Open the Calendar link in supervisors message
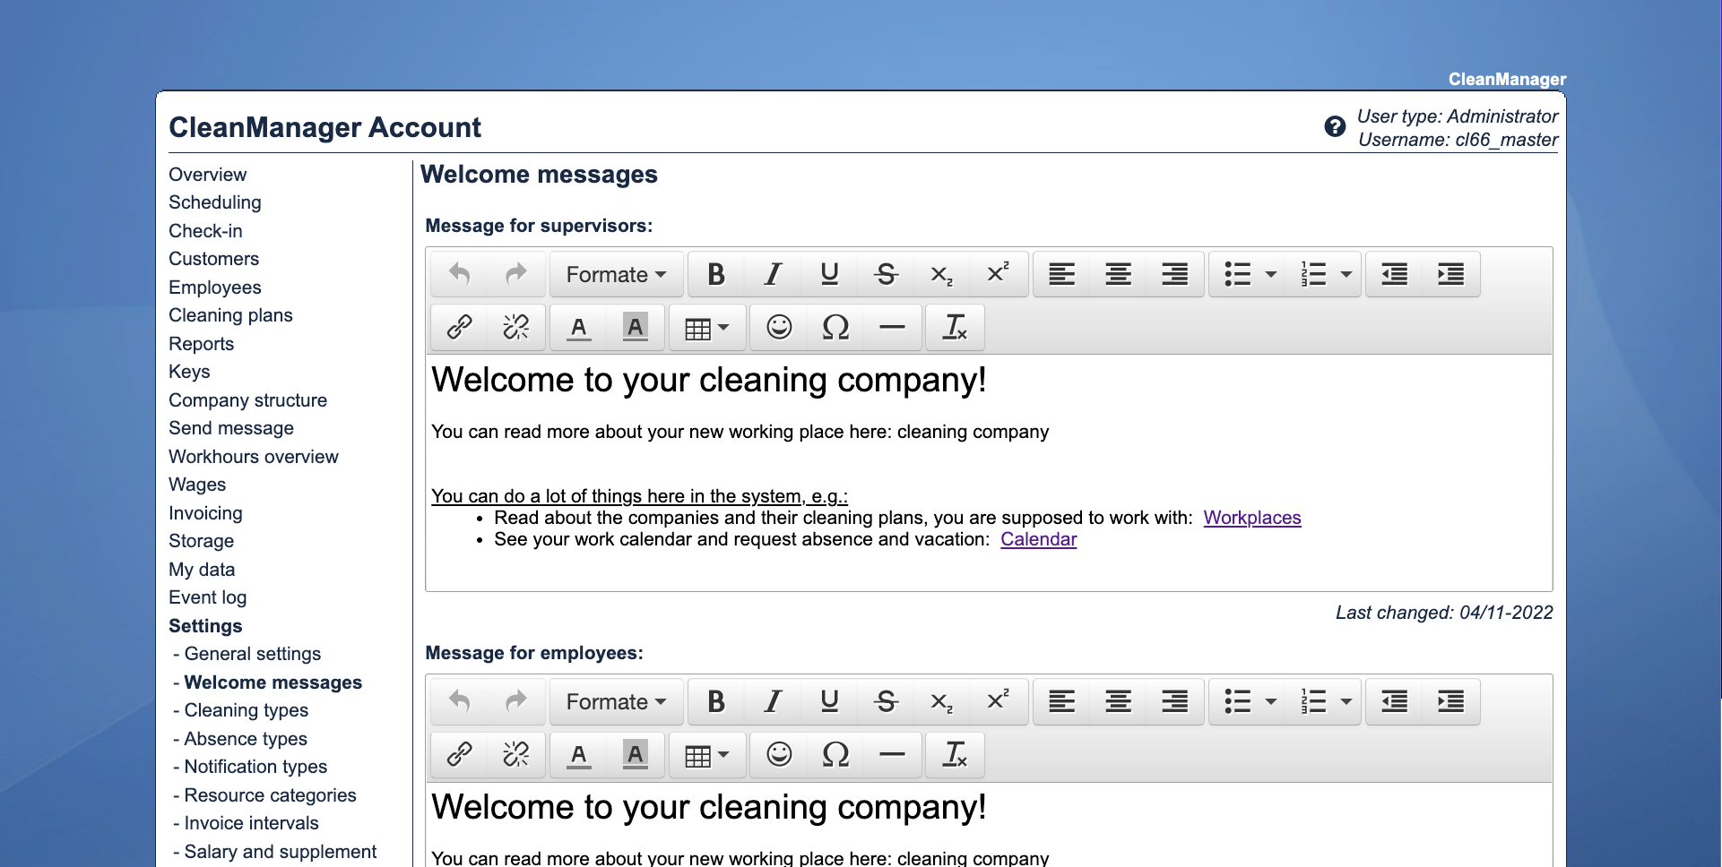The height and width of the screenshot is (867, 1722). tap(1038, 539)
